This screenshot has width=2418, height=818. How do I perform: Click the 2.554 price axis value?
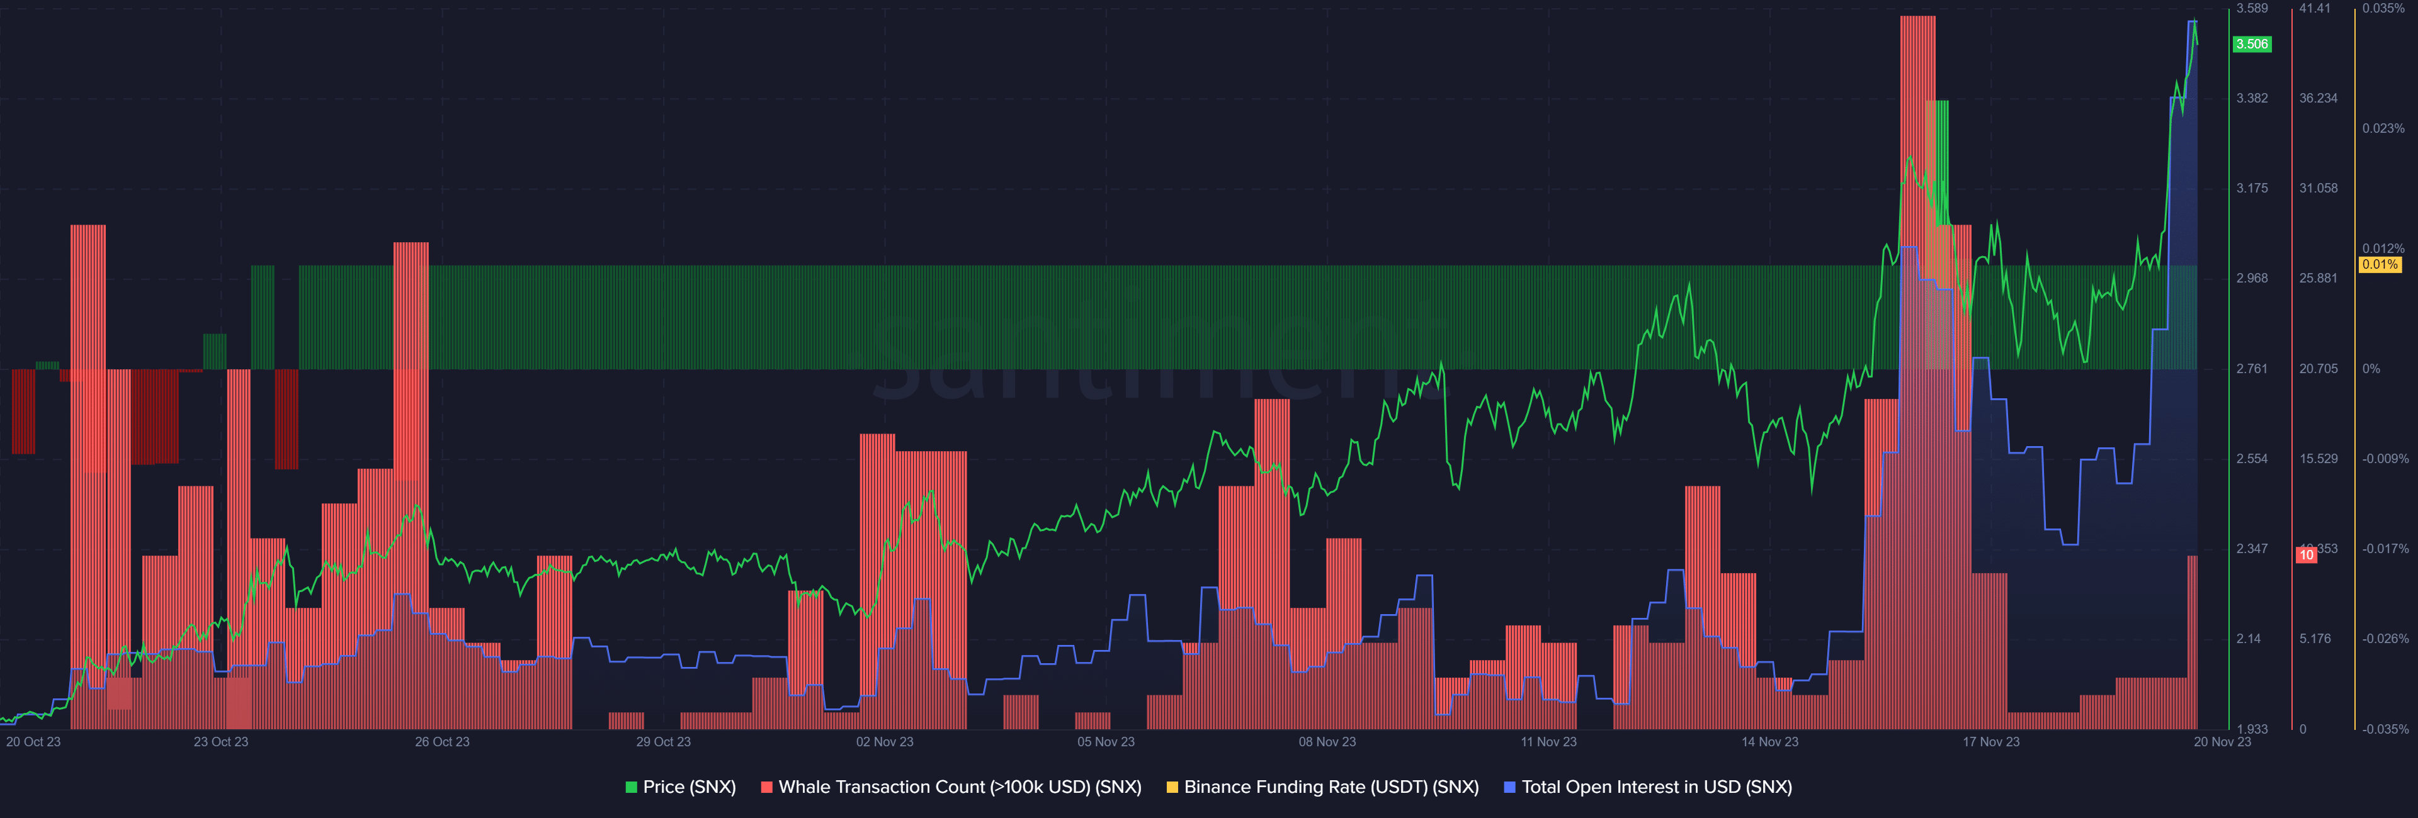point(2252,459)
